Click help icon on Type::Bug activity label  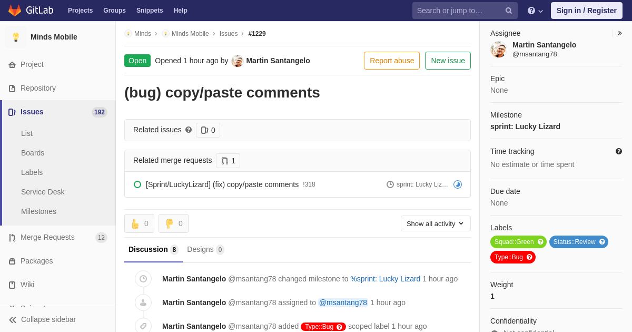point(339,327)
